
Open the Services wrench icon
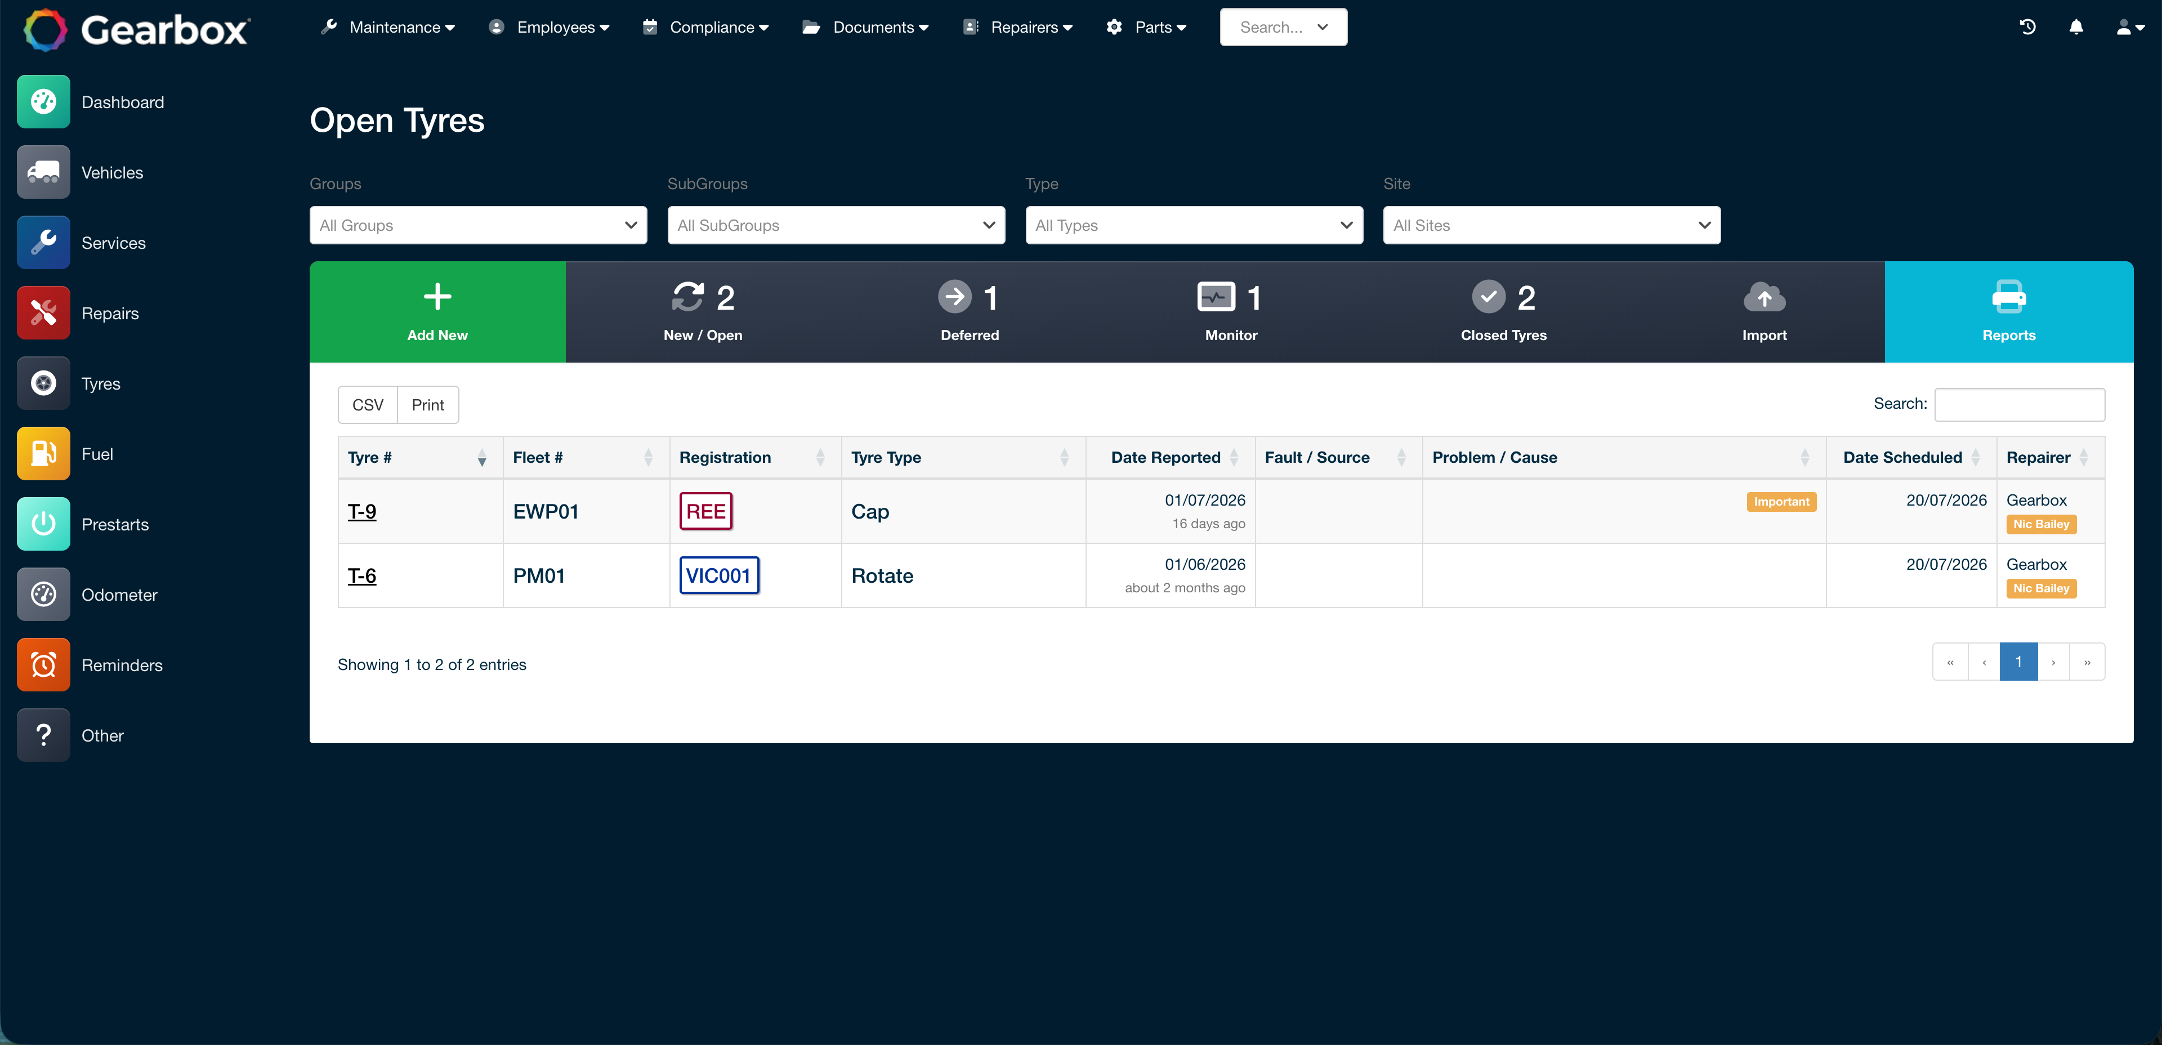[x=44, y=243]
